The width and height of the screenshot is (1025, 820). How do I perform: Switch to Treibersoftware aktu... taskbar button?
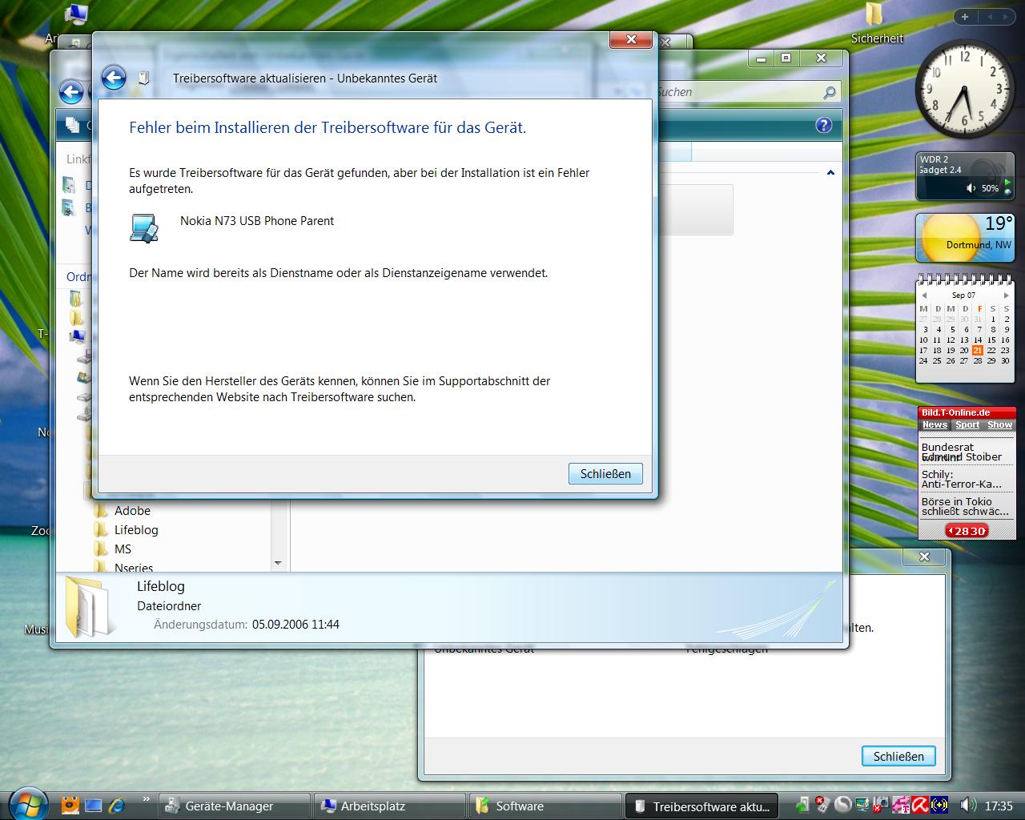click(x=701, y=806)
